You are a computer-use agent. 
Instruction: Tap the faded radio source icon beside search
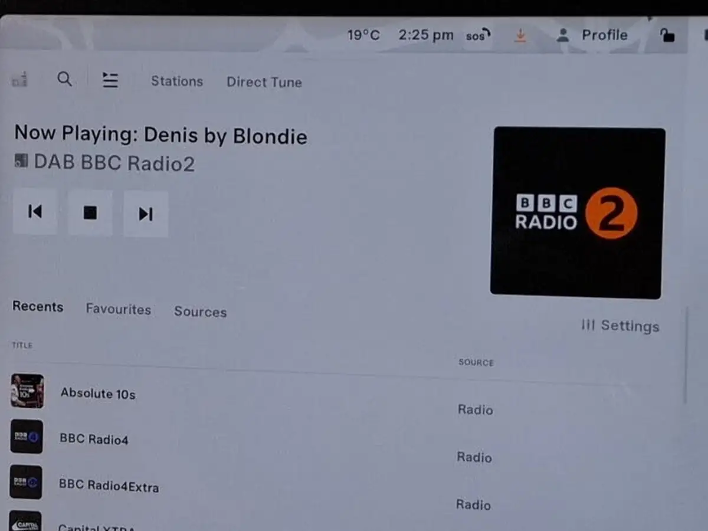[19, 79]
